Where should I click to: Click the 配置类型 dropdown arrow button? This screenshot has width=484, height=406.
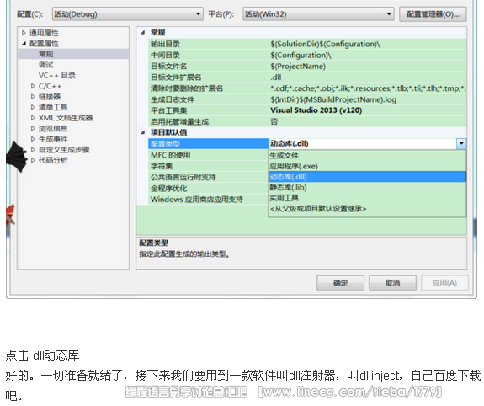coord(461,144)
